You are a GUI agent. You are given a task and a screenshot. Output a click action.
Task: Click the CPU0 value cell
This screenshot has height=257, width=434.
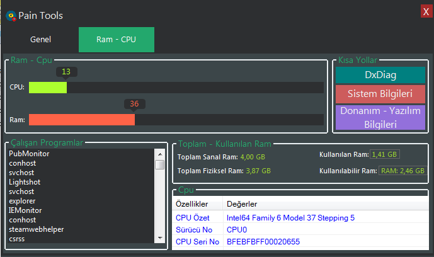pos(237,230)
